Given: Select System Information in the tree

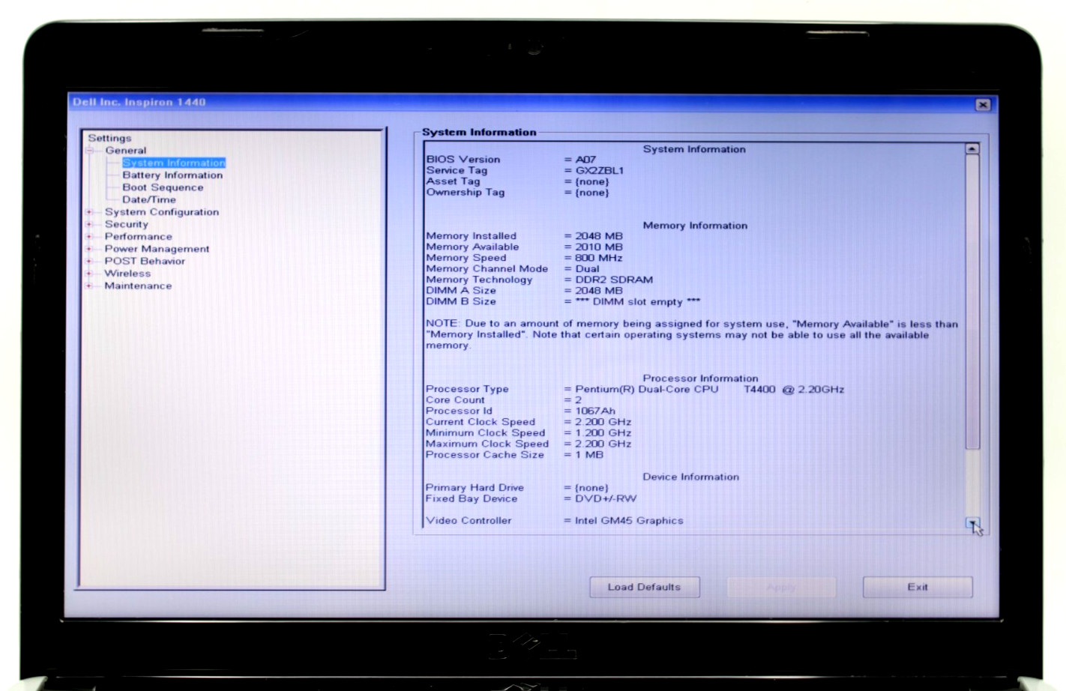Looking at the screenshot, I should [174, 163].
